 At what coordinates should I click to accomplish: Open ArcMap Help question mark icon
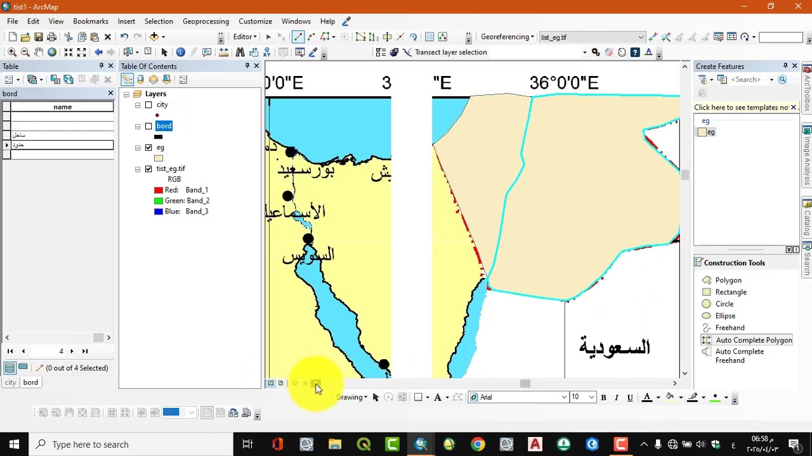click(635, 52)
